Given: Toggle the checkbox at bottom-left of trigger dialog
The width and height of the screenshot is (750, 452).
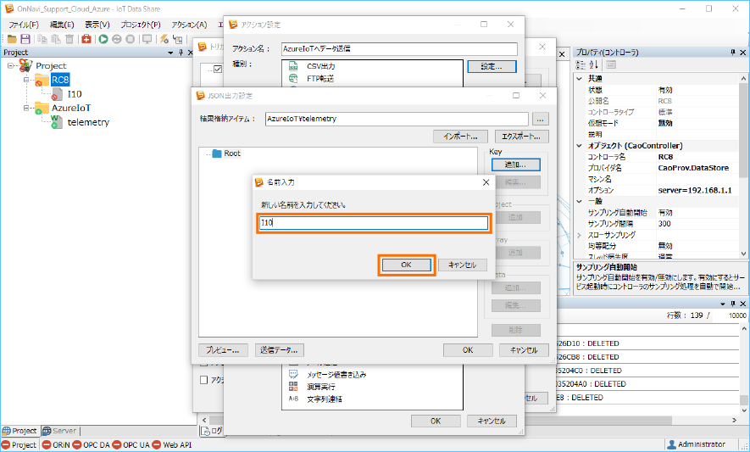Looking at the screenshot, I should point(204,380).
